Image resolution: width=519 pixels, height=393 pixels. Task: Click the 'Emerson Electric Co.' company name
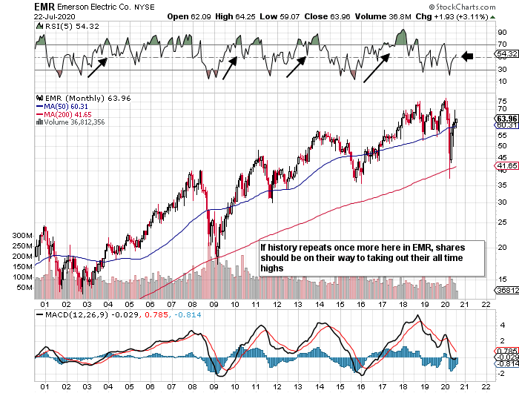(94, 7)
